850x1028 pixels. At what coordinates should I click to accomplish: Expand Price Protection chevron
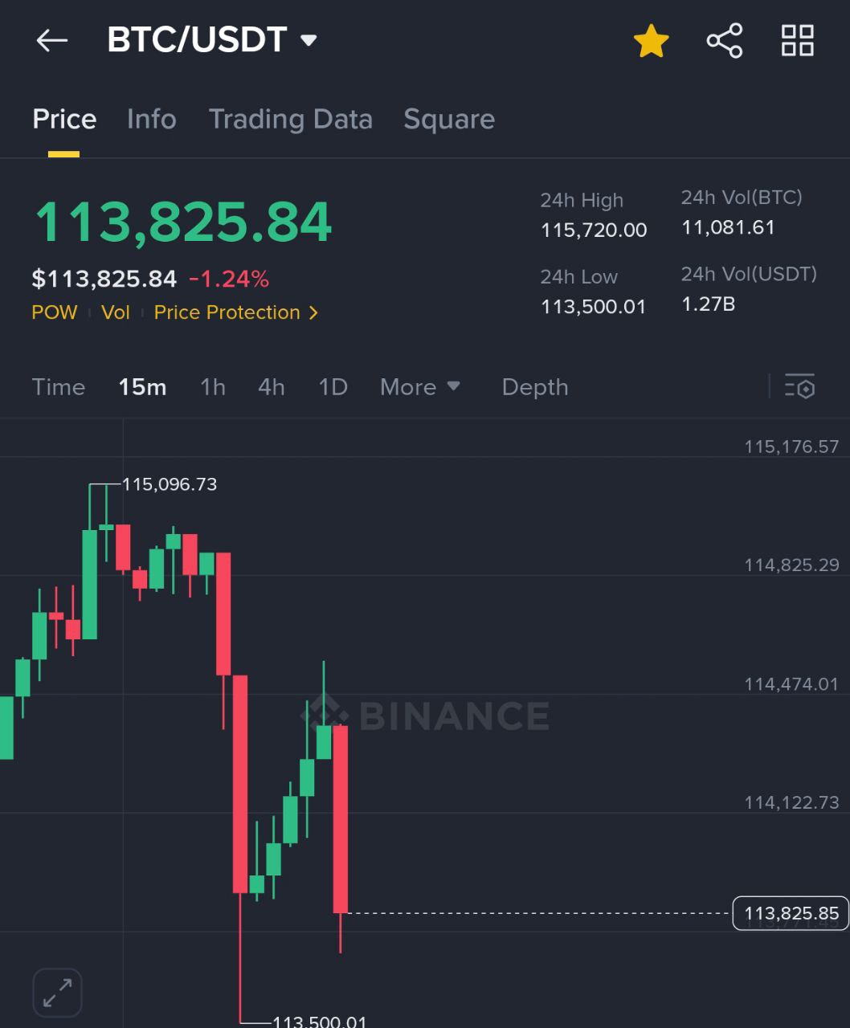point(313,312)
